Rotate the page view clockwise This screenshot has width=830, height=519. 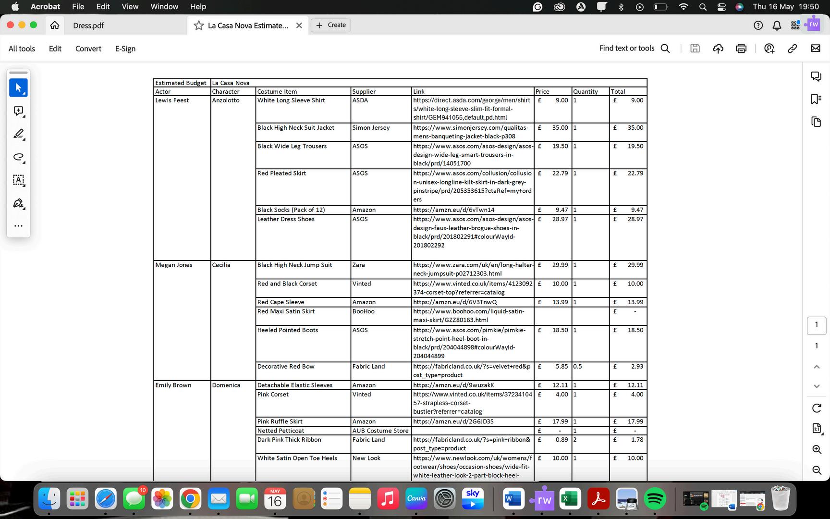[x=817, y=408]
